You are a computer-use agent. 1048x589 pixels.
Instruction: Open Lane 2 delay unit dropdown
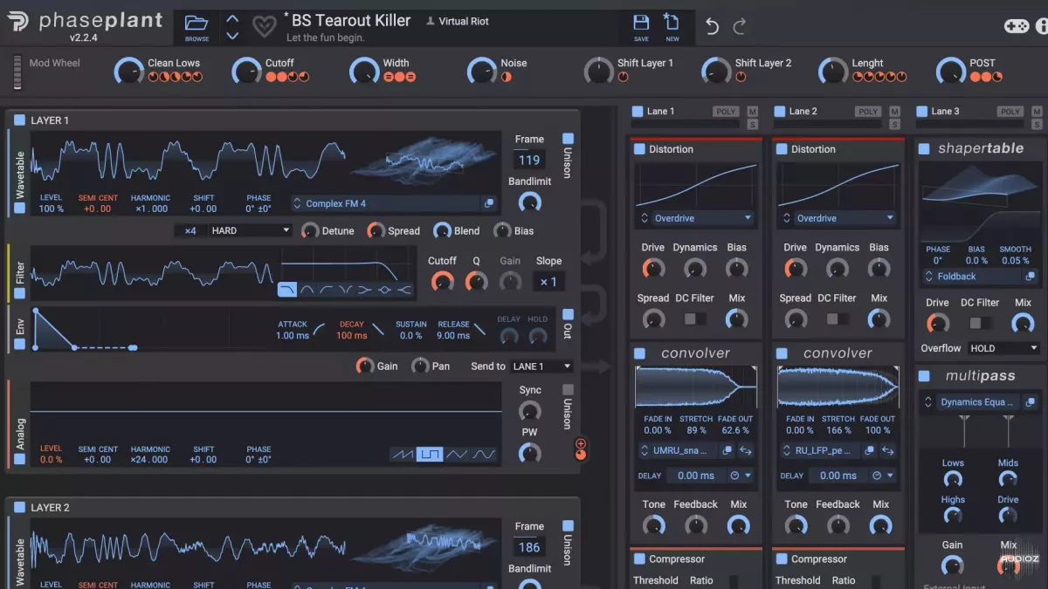pos(890,476)
